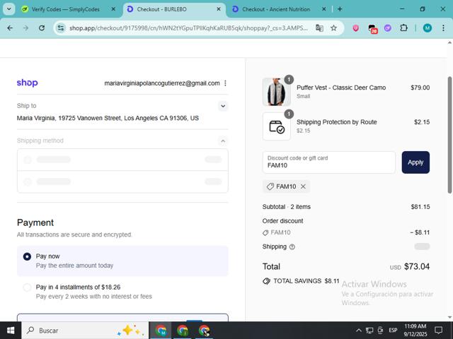Image resolution: width=453 pixels, height=339 pixels.
Task: Open the first Chrome taskbar icon
Action: coord(161,331)
